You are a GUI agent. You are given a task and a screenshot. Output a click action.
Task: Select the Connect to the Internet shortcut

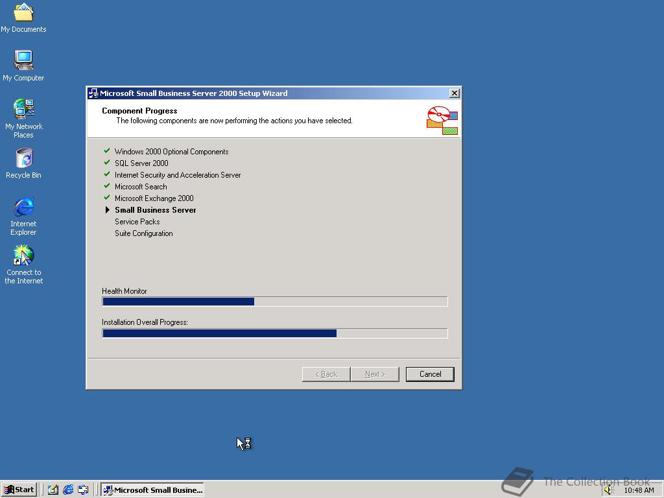click(23, 265)
